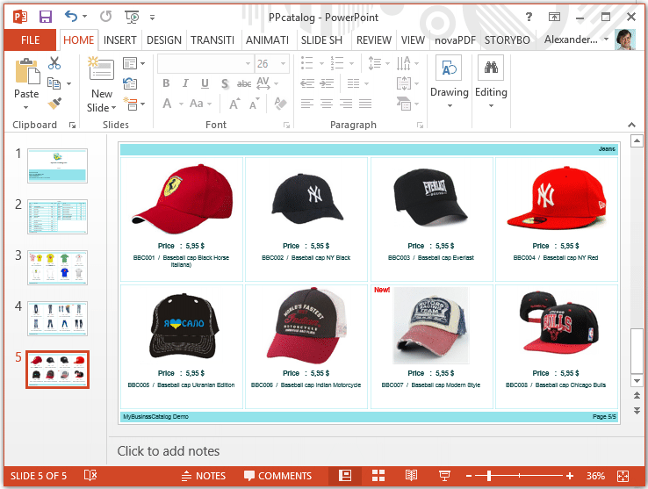
Task: Expand the Editing group
Action: (x=491, y=83)
